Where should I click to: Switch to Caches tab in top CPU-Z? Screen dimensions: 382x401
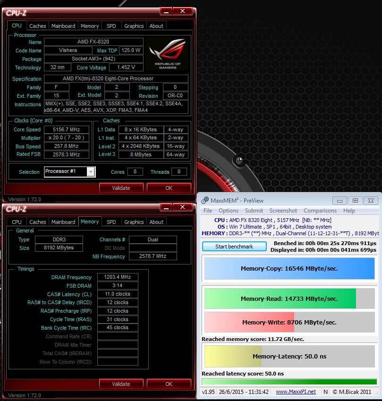point(38,26)
